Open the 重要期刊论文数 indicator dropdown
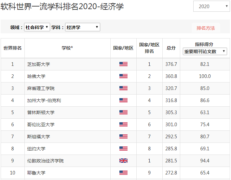The height and width of the screenshot is (180, 231). 205,52
